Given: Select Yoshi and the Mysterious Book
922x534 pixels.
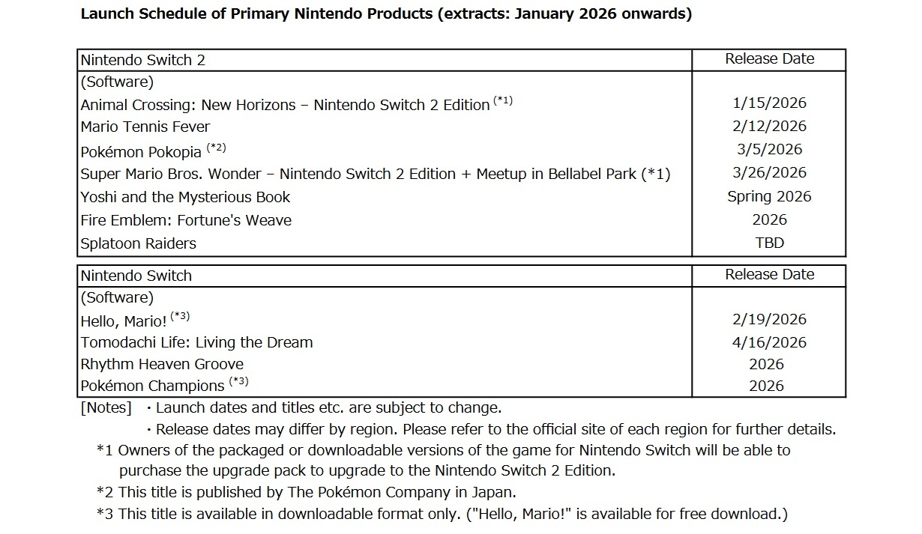Looking at the screenshot, I should pyautogui.click(x=185, y=197).
